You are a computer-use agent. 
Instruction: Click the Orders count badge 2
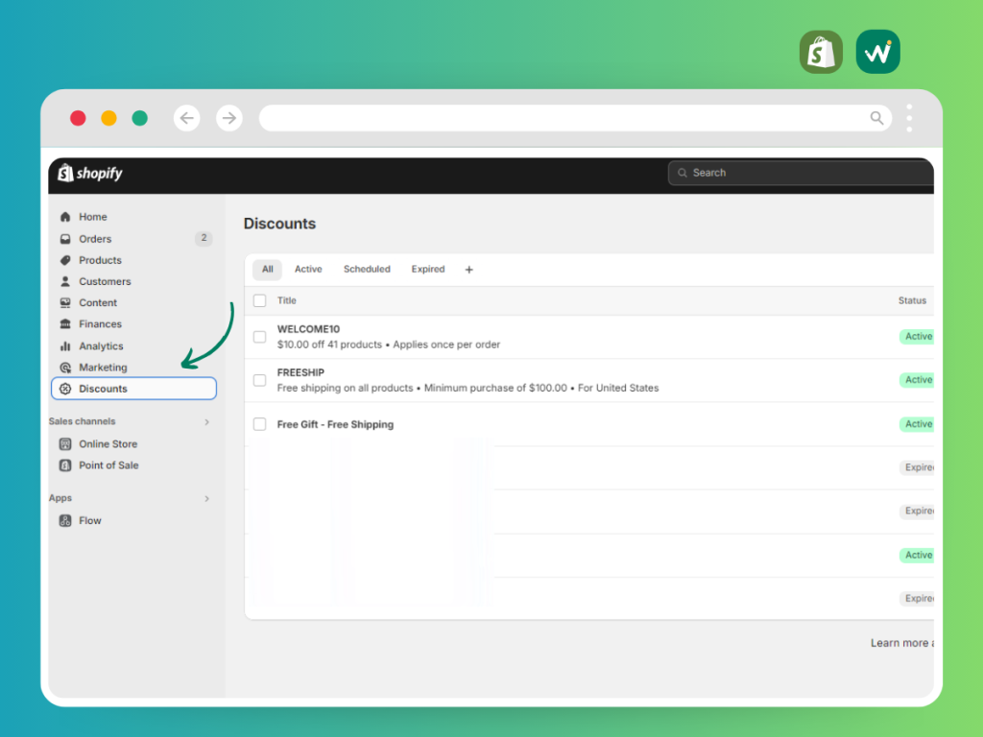coord(204,238)
